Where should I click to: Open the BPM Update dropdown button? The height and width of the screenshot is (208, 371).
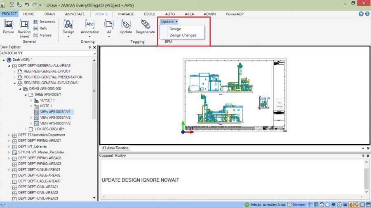click(169, 22)
